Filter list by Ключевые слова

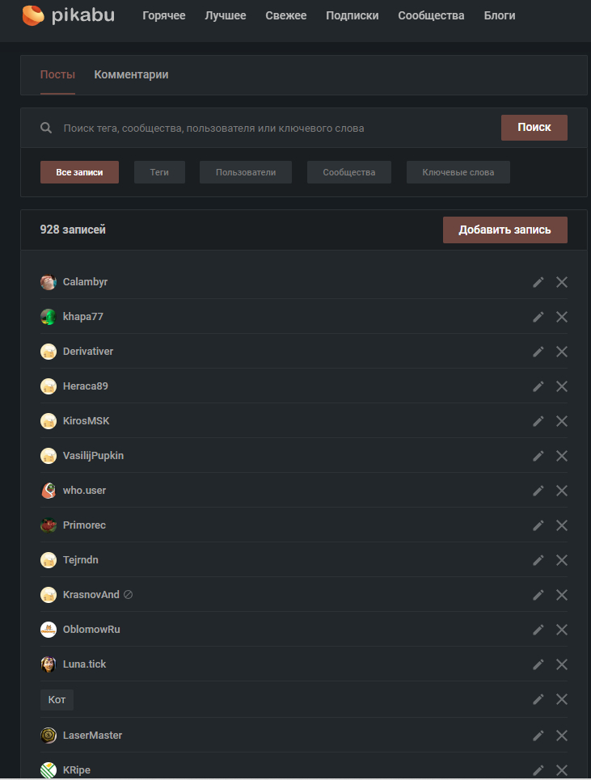pos(458,172)
